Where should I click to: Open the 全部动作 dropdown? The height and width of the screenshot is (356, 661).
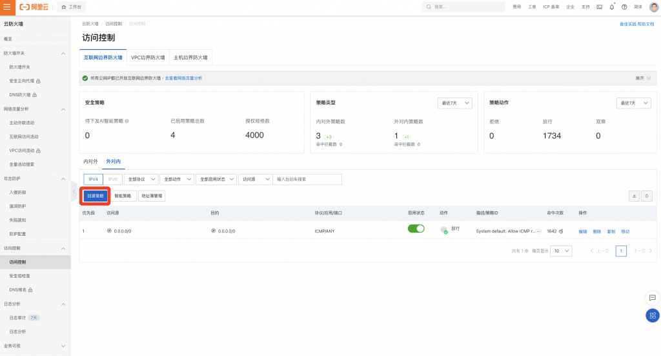(x=177, y=179)
